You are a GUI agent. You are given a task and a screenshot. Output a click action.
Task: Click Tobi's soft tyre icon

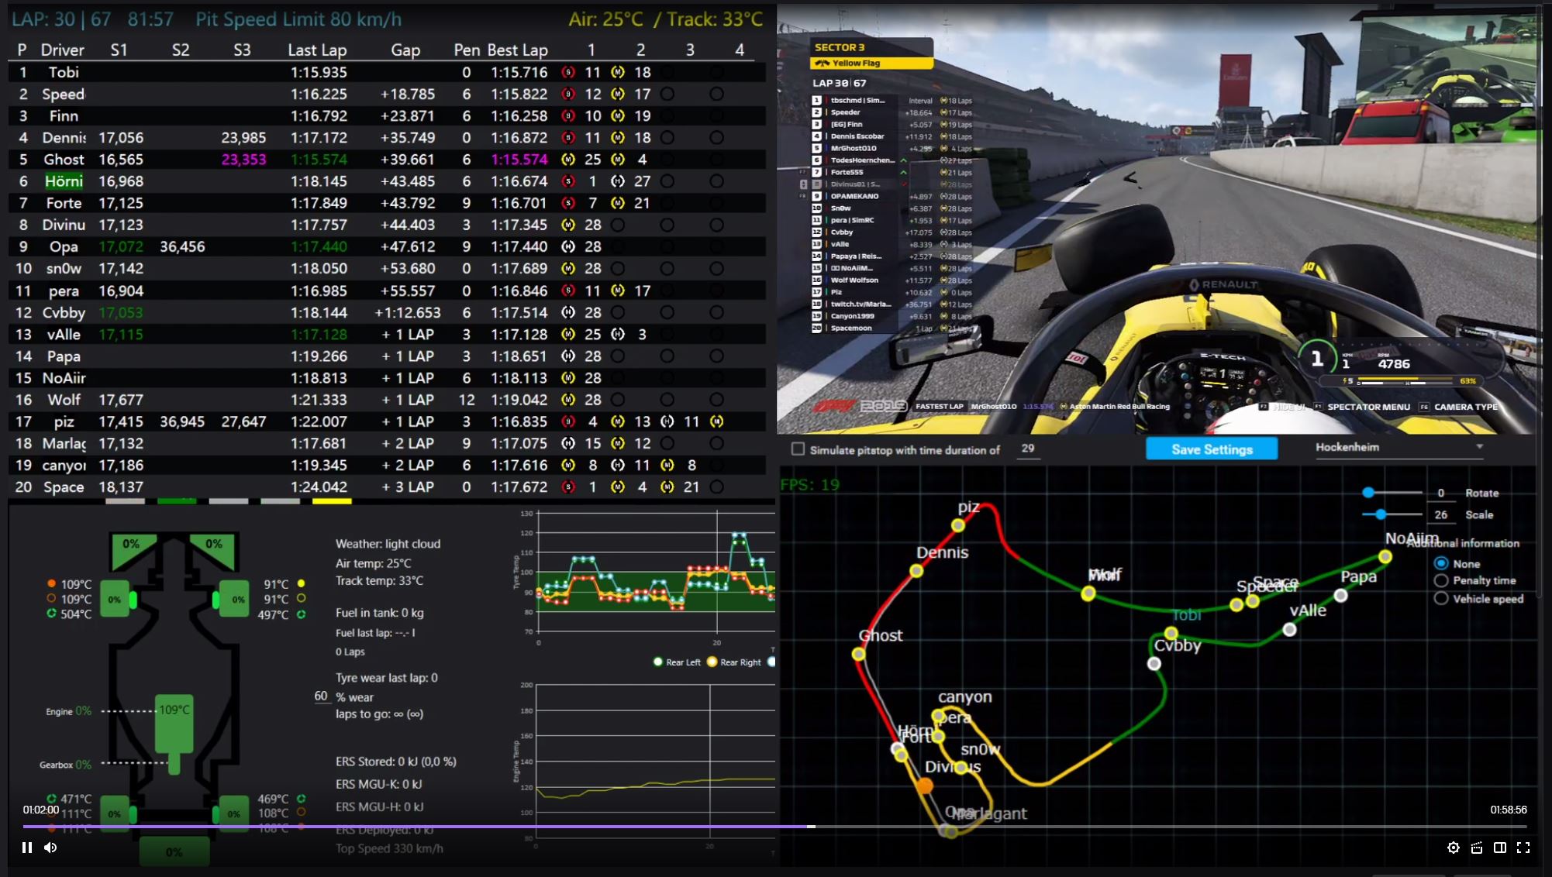pyautogui.click(x=568, y=72)
